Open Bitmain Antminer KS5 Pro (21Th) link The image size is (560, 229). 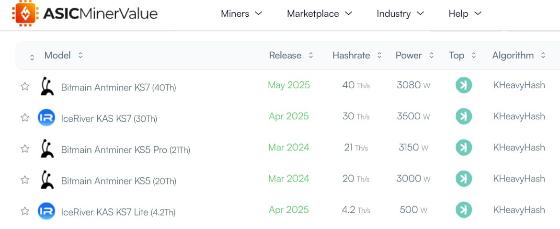point(126,149)
